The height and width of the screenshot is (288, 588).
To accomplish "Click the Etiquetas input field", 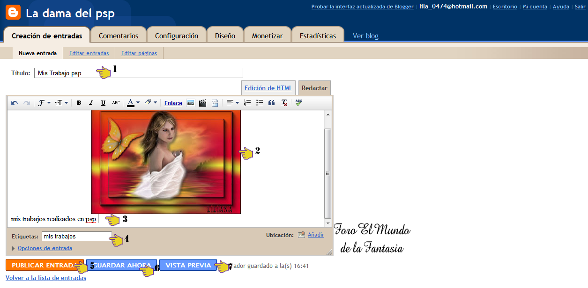I will (77, 237).
